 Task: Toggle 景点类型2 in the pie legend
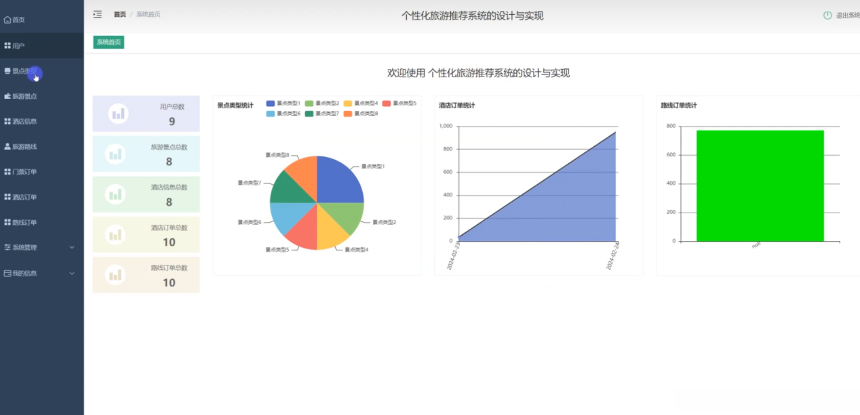322,104
